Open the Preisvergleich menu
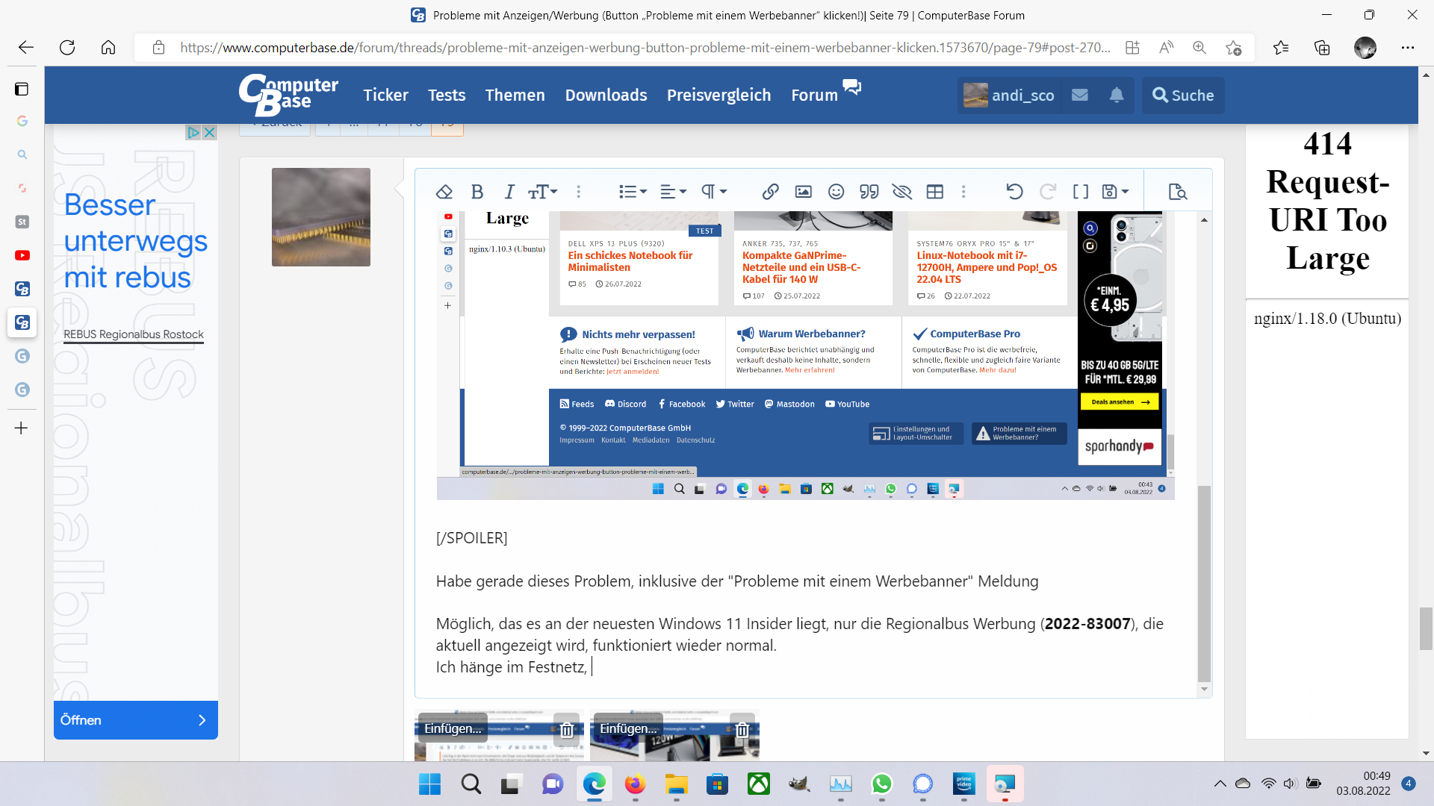This screenshot has height=806, width=1434. (718, 95)
